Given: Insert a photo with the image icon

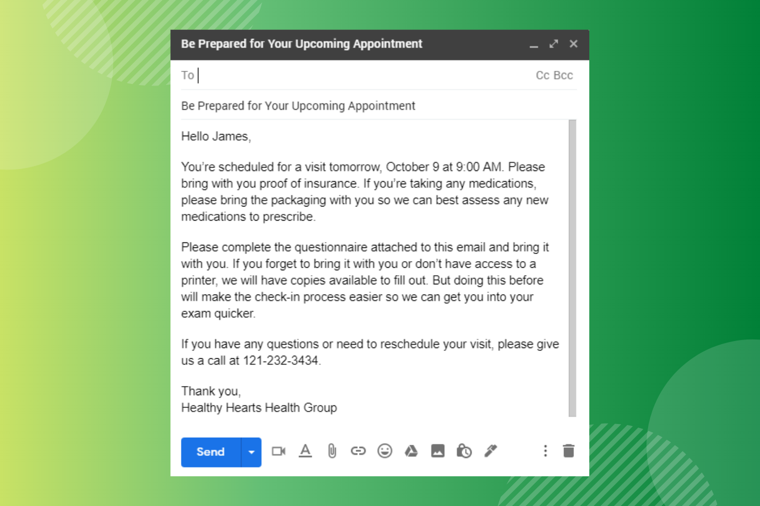Looking at the screenshot, I should click(438, 451).
